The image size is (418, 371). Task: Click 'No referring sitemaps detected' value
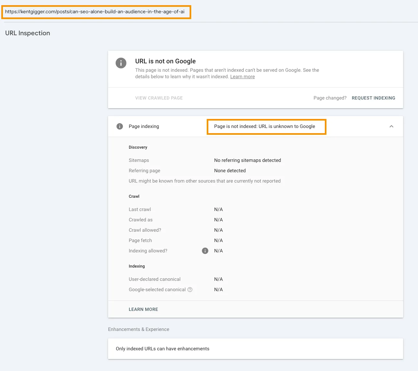[247, 160]
